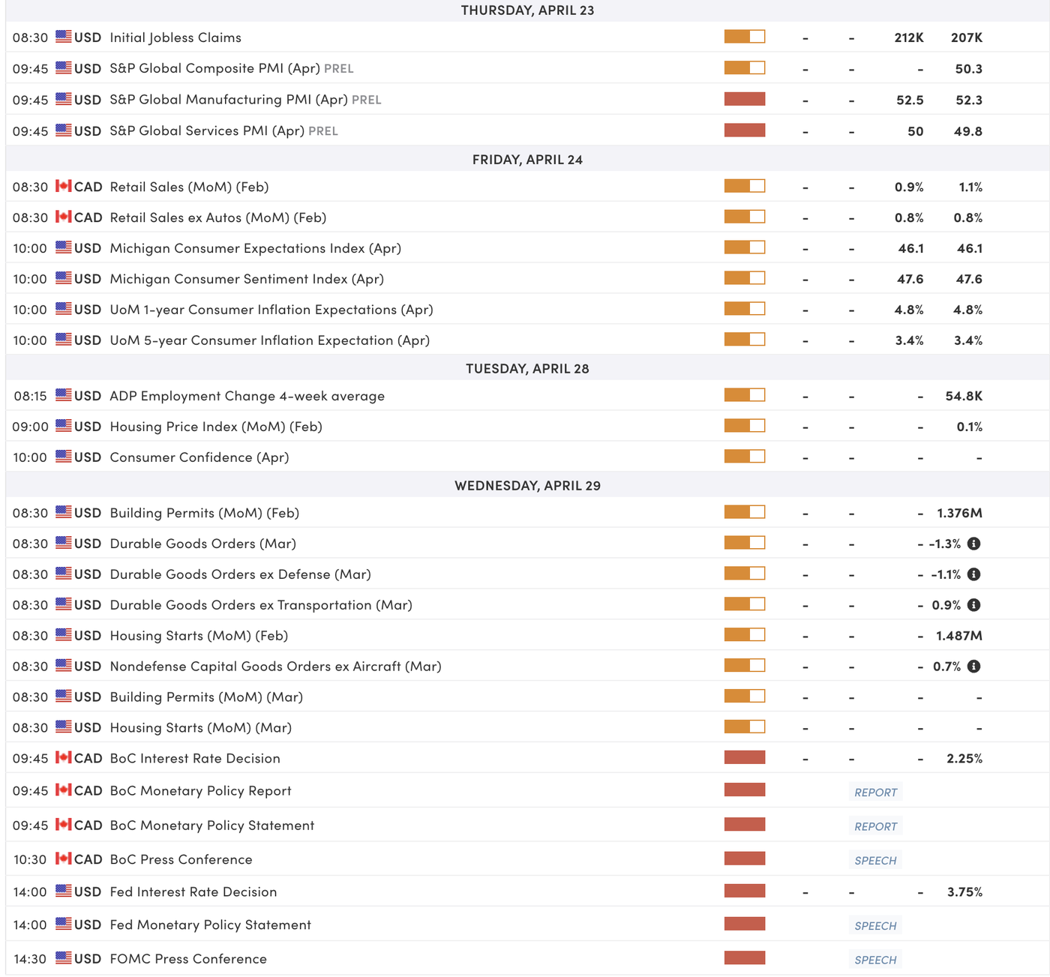Click SPEECH badge for BoC Press Conference
Image resolution: width=1050 pixels, height=977 pixels.
click(x=876, y=860)
